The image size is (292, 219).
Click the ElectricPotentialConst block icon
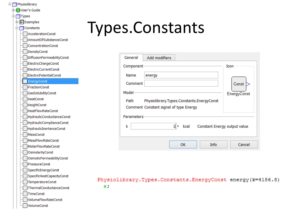click(x=25, y=75)
